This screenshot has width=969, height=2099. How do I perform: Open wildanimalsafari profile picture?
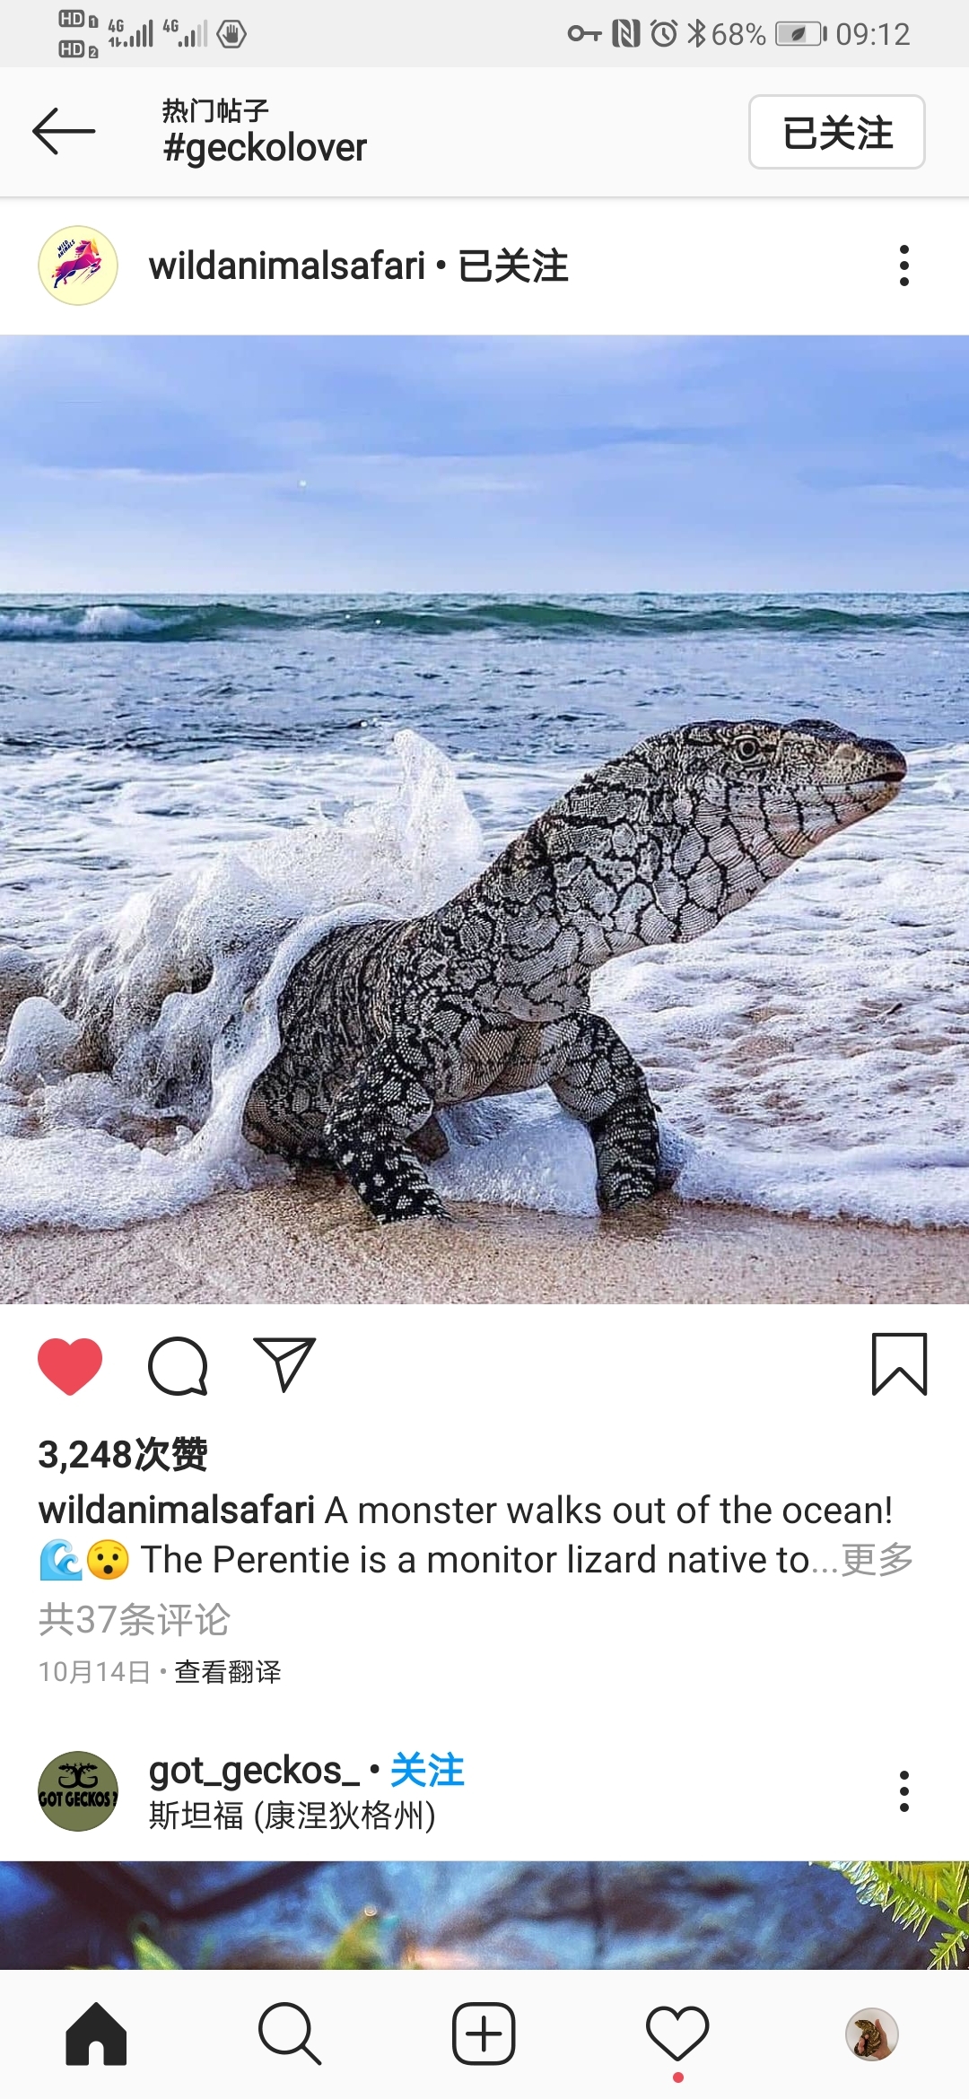(78, 266)
